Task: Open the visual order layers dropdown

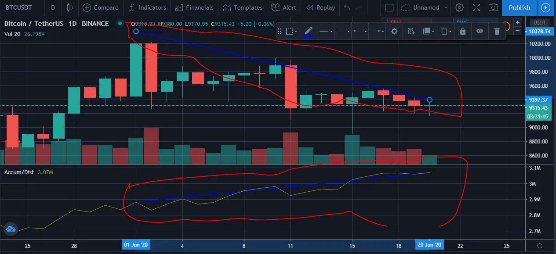Action: [428, 31]
